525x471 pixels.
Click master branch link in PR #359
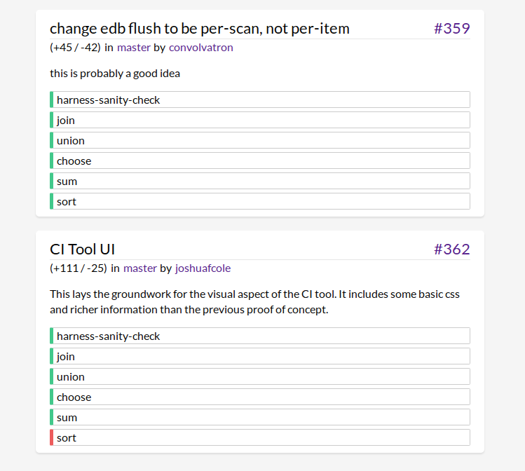[133, 48]
